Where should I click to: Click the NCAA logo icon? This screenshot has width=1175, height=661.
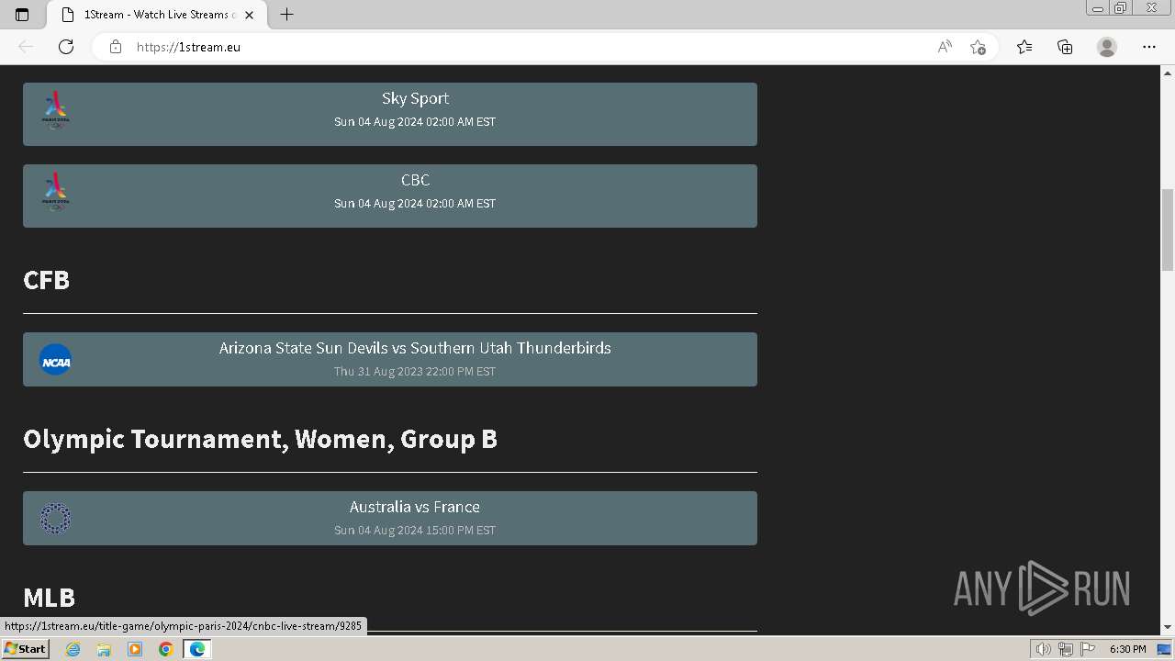click(55, 360)
